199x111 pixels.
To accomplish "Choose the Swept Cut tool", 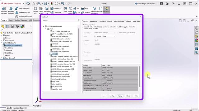I will pyautogui.click(x=56, y=8).
